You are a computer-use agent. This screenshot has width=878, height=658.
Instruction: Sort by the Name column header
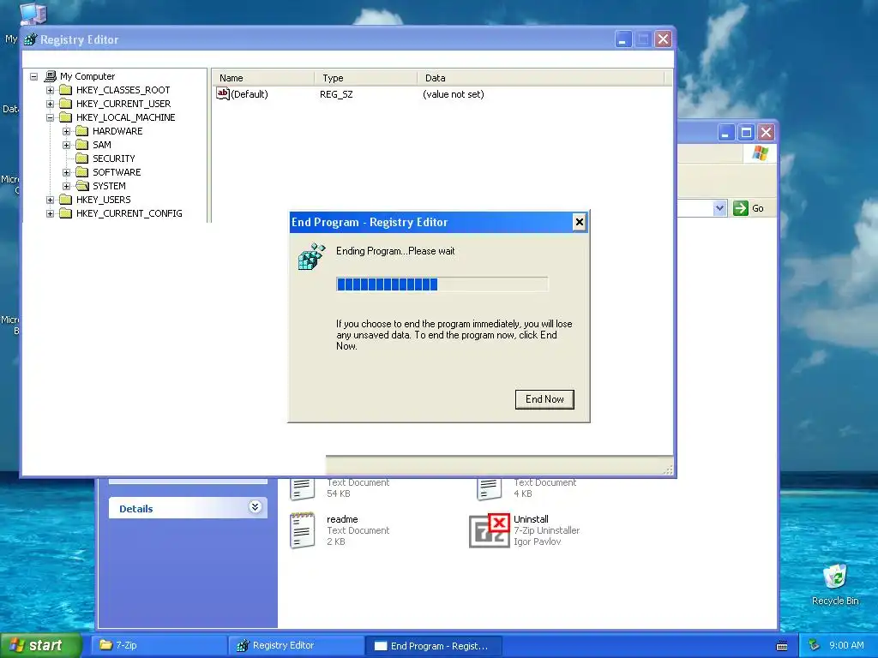[262, 78]
